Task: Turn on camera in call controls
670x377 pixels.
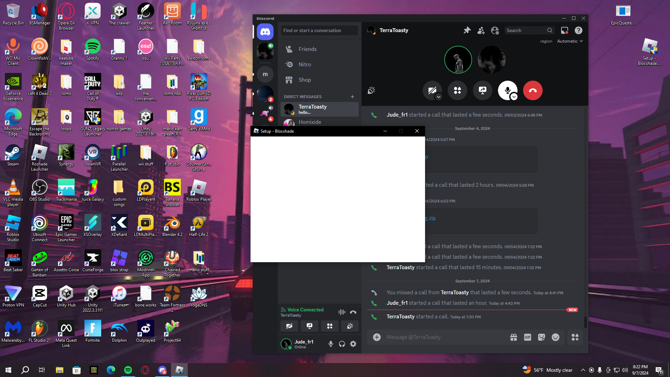Action: click(432, 90)
